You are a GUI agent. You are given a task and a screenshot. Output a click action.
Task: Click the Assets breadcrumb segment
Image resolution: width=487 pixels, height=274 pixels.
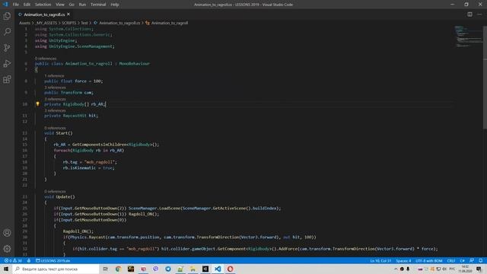pos(24,23)
